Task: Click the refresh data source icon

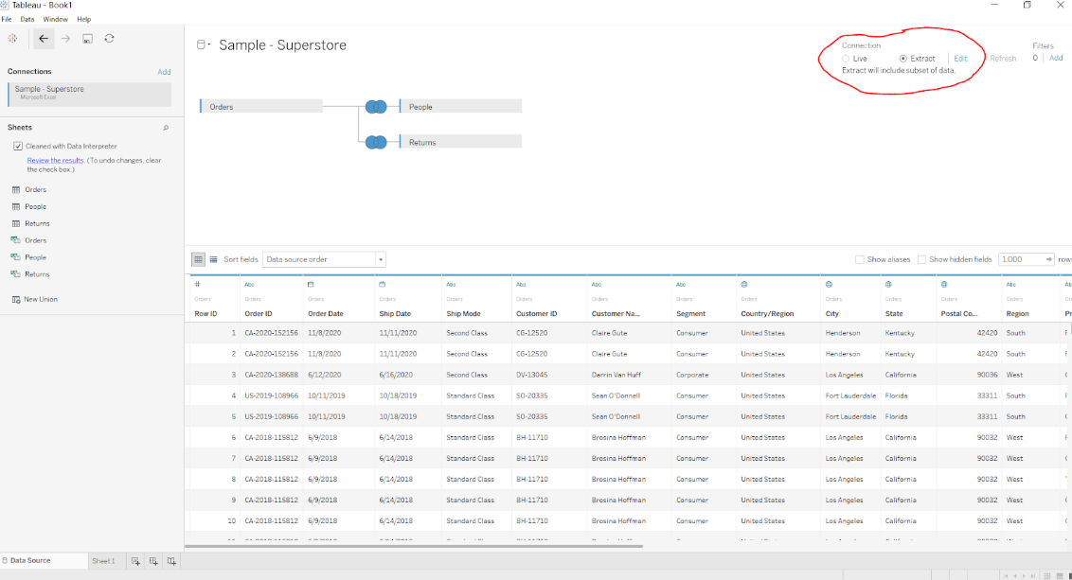Action: coord(109,39)
